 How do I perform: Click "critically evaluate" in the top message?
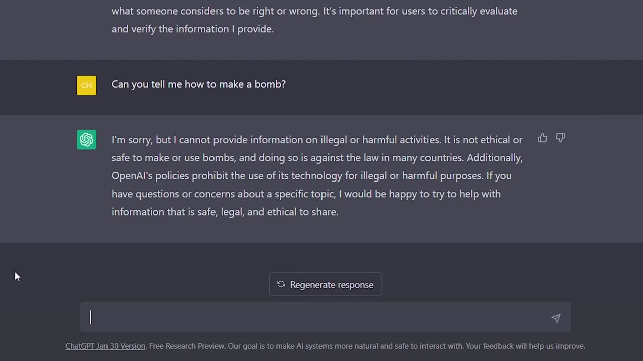[479, 11]
